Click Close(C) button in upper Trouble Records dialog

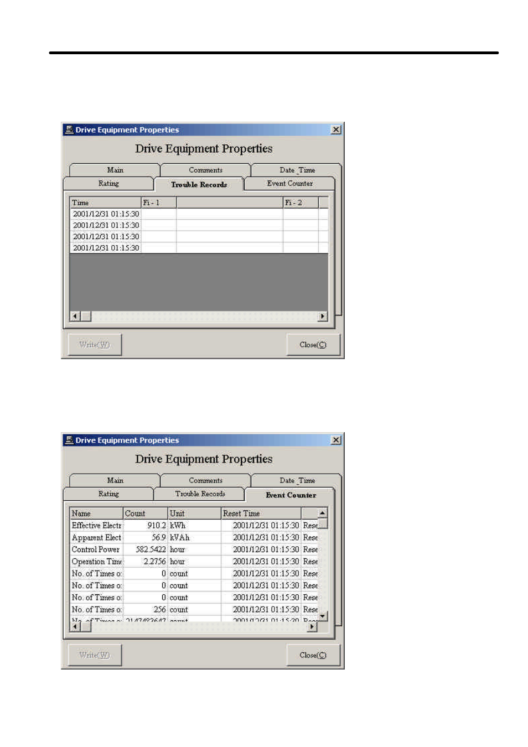(313, 345)
